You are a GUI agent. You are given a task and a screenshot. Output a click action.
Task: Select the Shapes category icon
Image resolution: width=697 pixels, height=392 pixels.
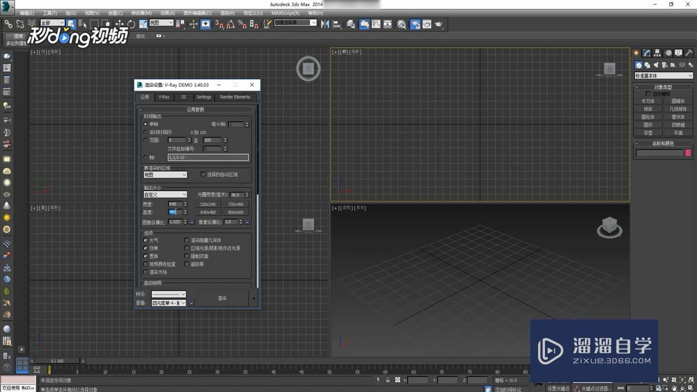pyautogui.click(x=646, y=65)
